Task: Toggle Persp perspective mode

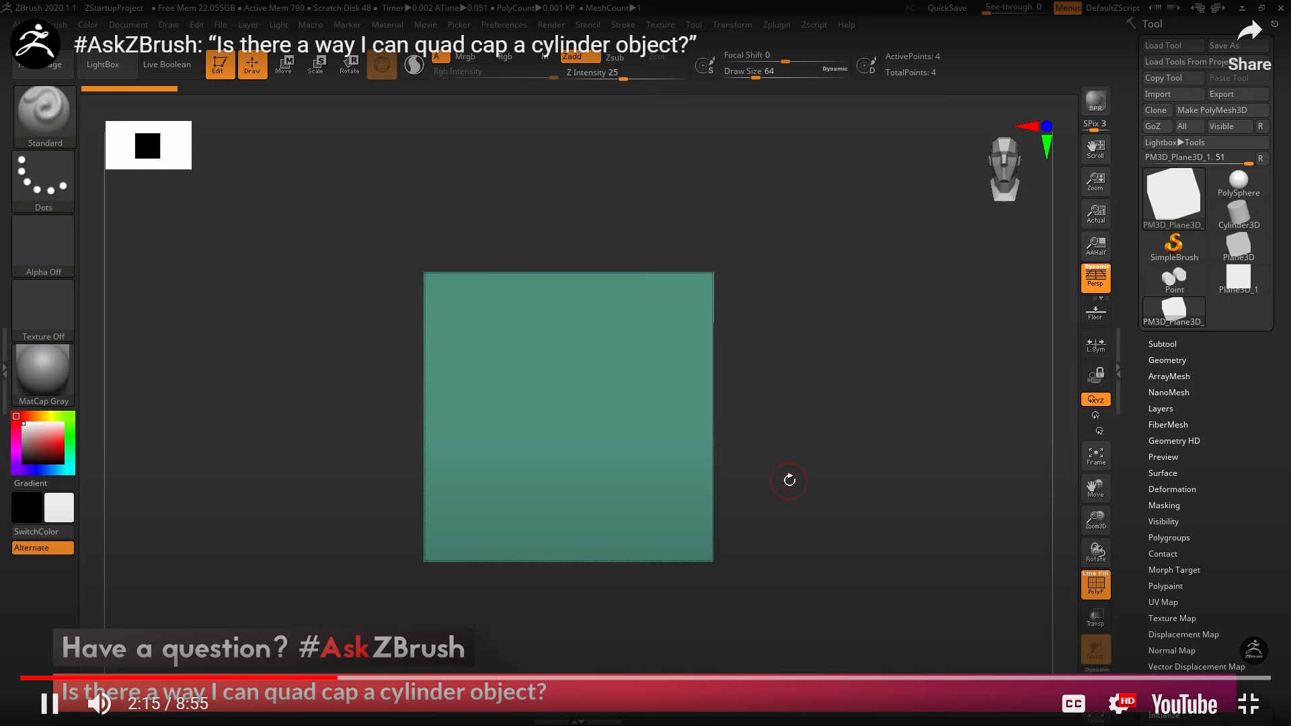Action: (1095, 278)
